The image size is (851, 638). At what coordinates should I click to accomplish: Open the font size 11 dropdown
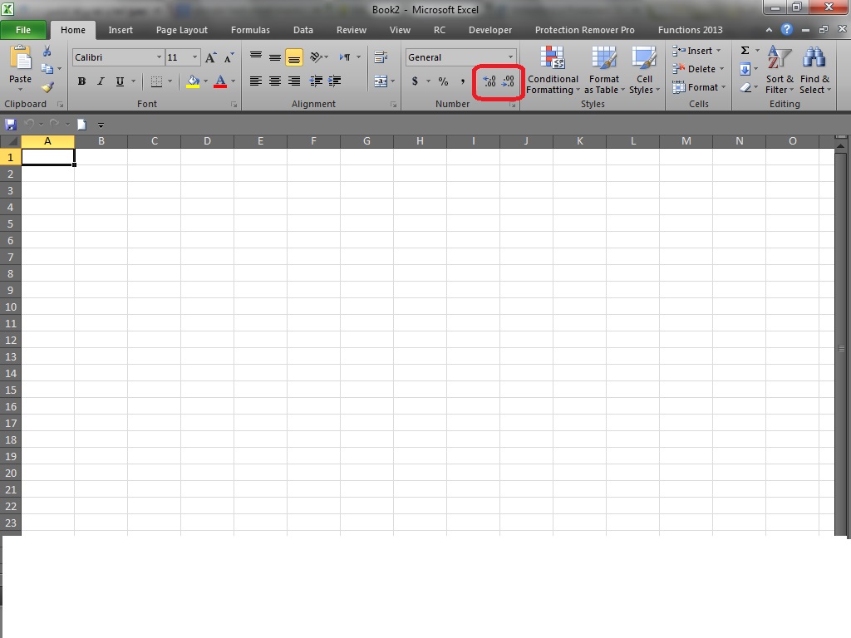(194, 57)
